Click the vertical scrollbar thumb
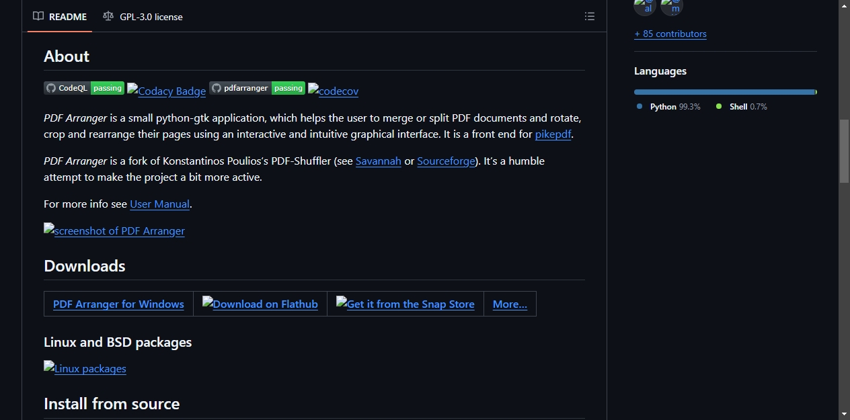 click(844, 151)
